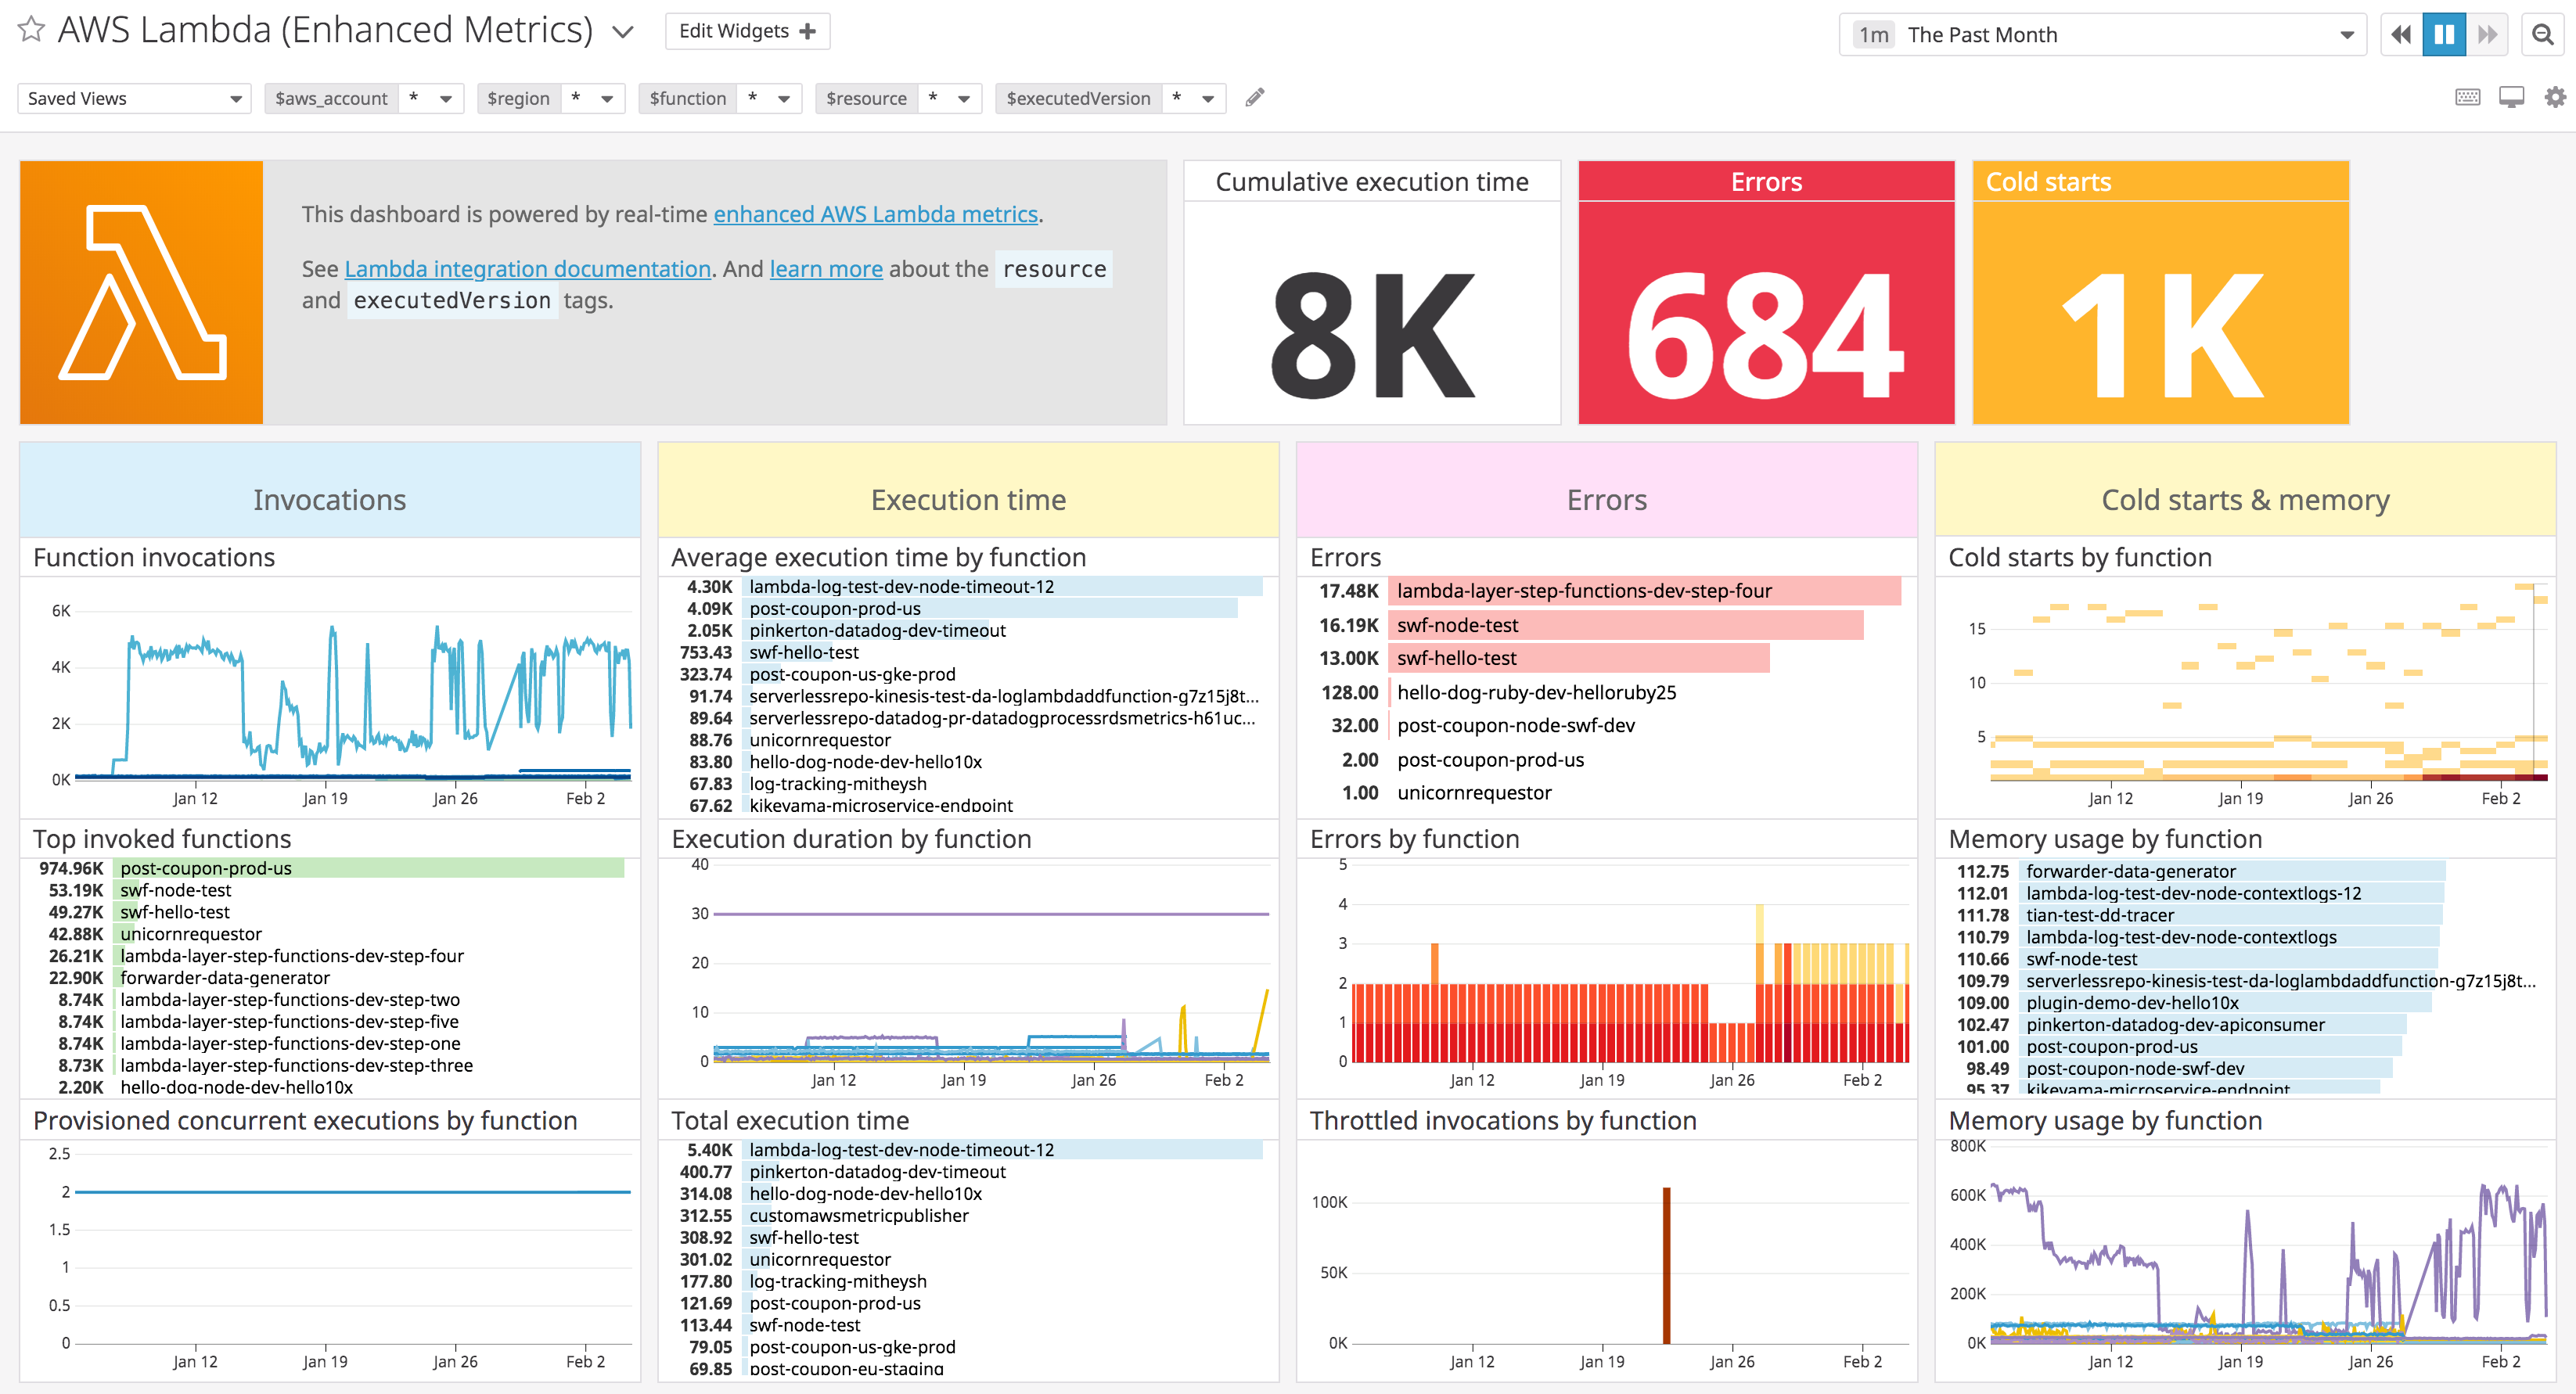Expand the $executedVersion variable dropdown
This screenshot has width=2576, height=1394.
[x=1209, y=98]
